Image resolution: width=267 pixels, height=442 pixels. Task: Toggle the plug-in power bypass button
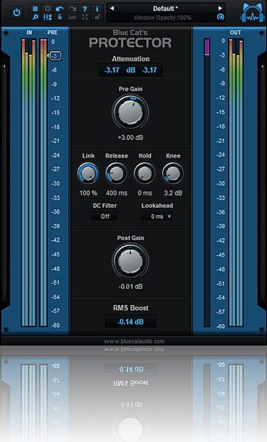(17, 13)
